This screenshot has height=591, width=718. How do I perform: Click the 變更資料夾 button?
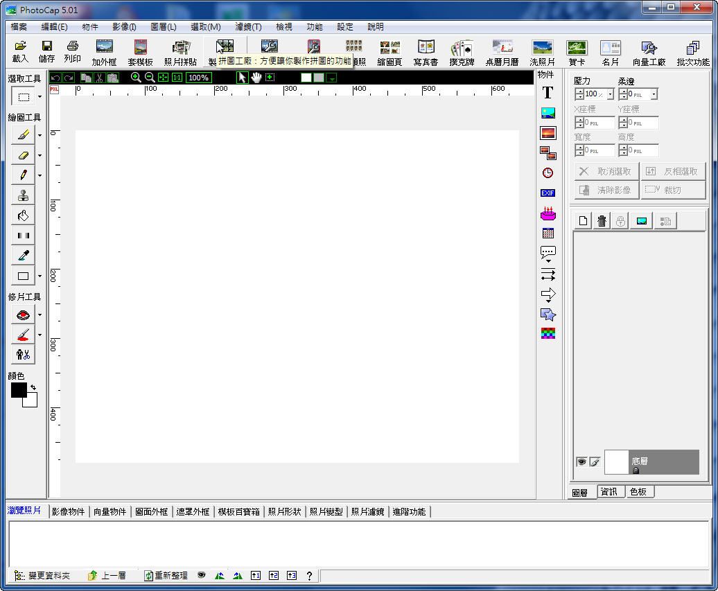(x=43, y=576)
